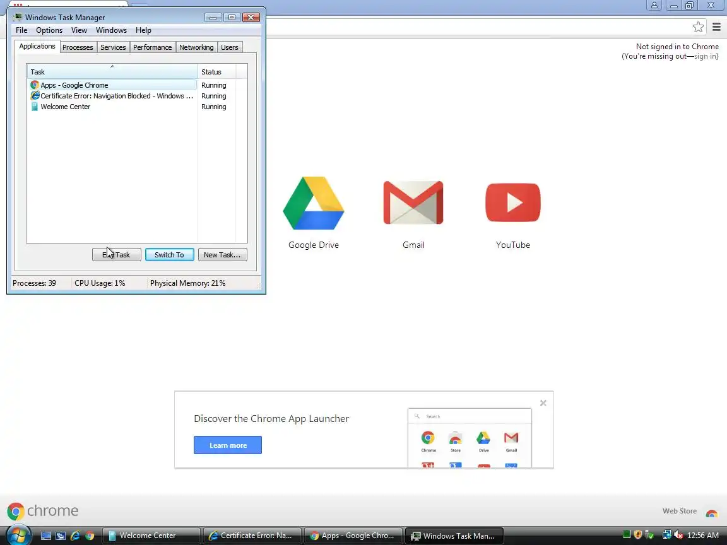
Task: Select the Applications tab
Action: (37, 46)
